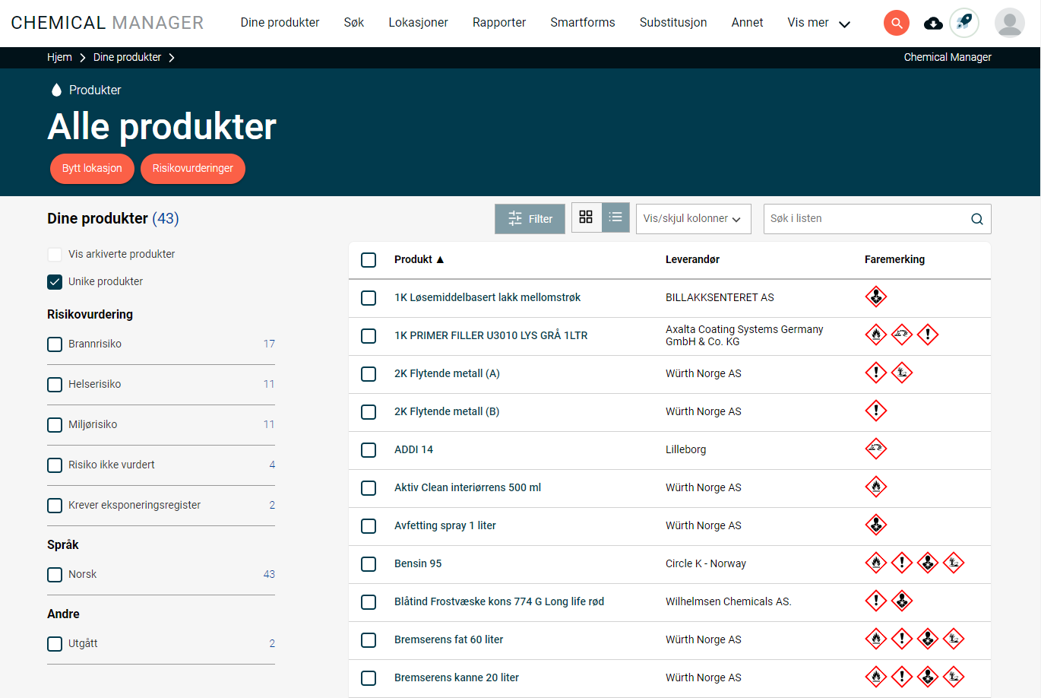The width and height of the screenshot is (1041, 698).
Task: Click supplier Circle K - Norway
Action: [x=706, y=563]
